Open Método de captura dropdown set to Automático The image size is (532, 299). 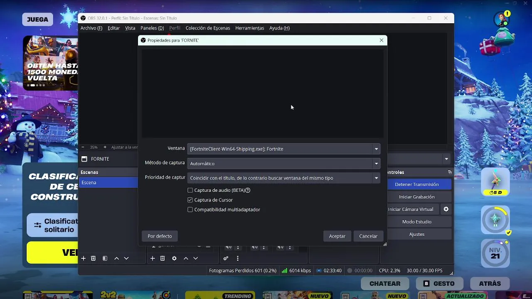[284, 163]
